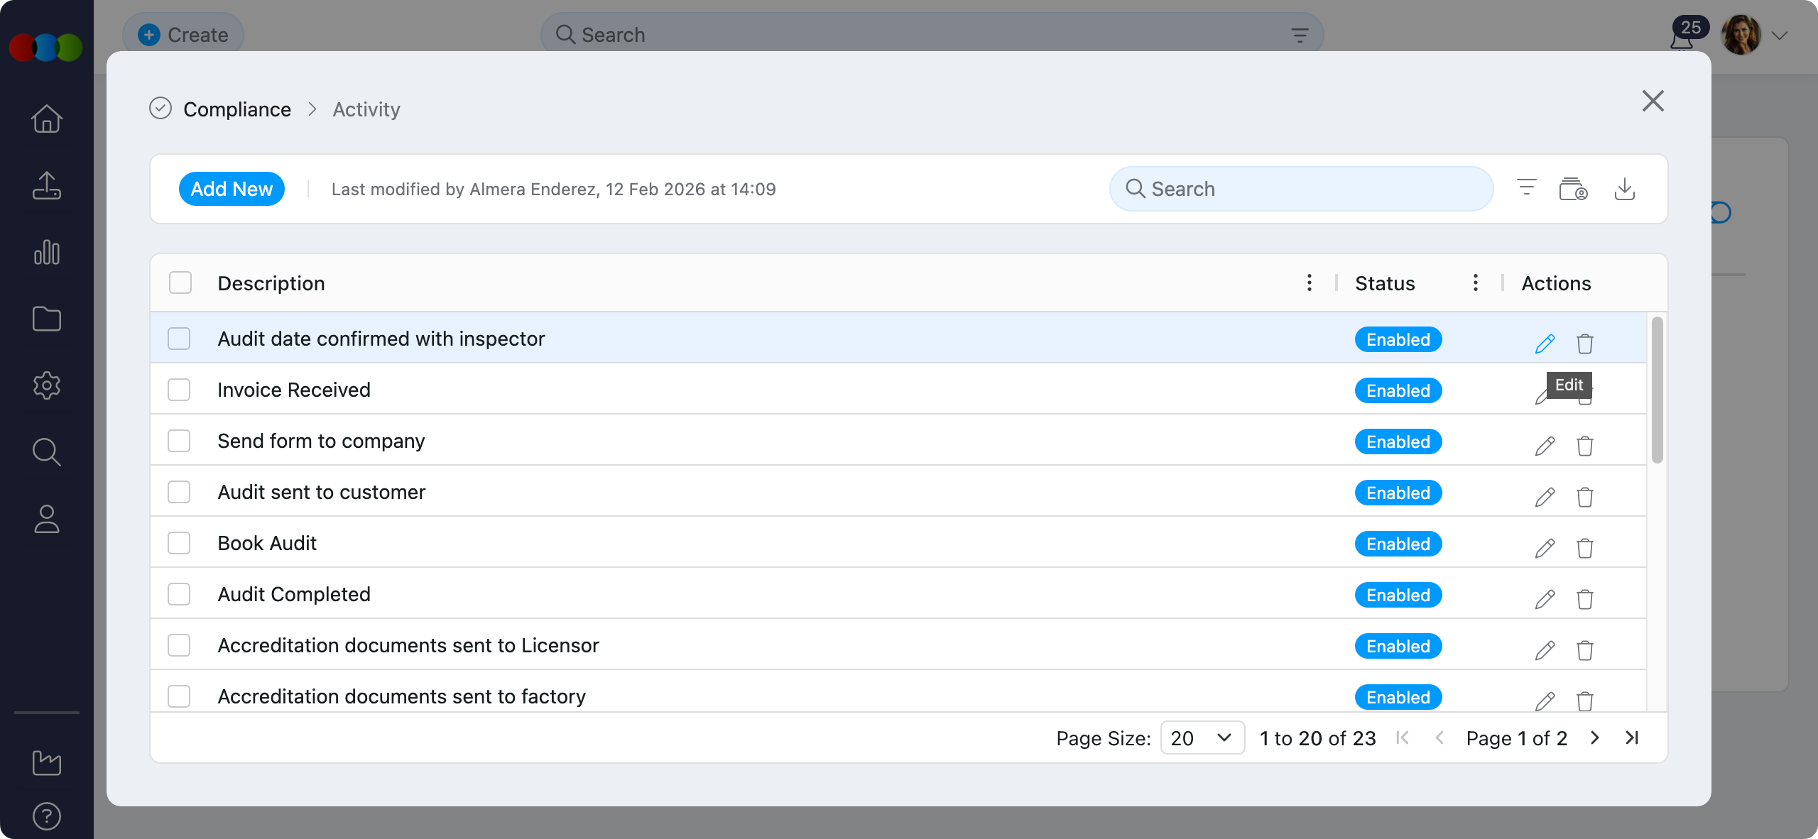Delete the Send form to company activity
The image size is (1818, 839).
click(1584, 446)
